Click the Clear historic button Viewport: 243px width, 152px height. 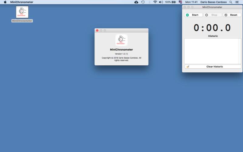pos(213,67)
